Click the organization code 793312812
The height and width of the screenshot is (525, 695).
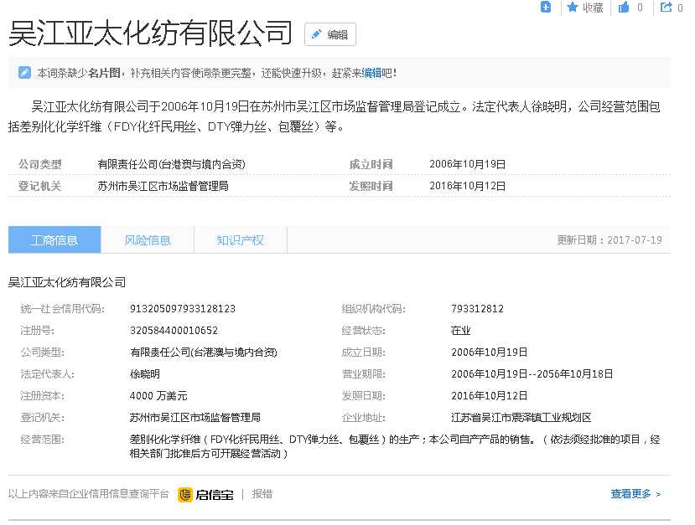[477, 308]
